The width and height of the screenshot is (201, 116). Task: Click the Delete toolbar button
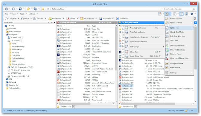point(71,19)
